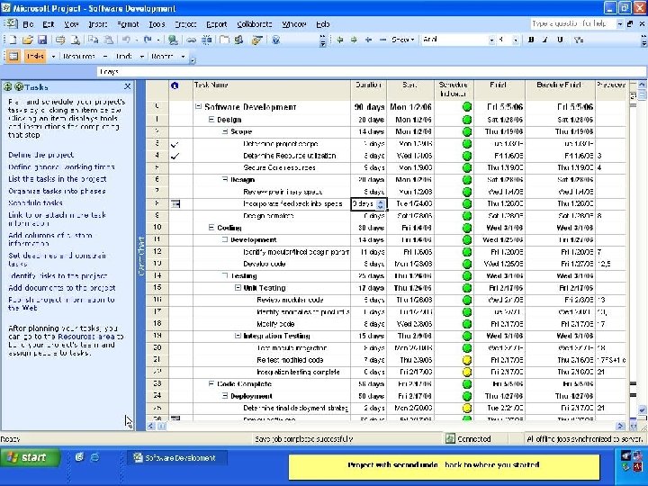Click 'List the tasks in the project' link

57,179
